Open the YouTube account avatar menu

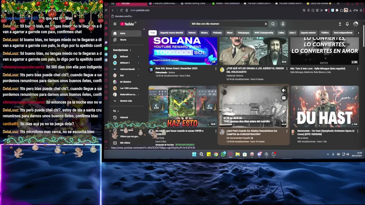356,24
